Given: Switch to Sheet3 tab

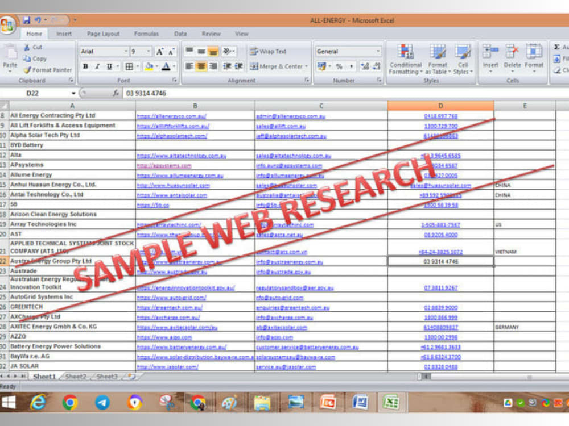Looking at the screenshot, I should 107,377.
